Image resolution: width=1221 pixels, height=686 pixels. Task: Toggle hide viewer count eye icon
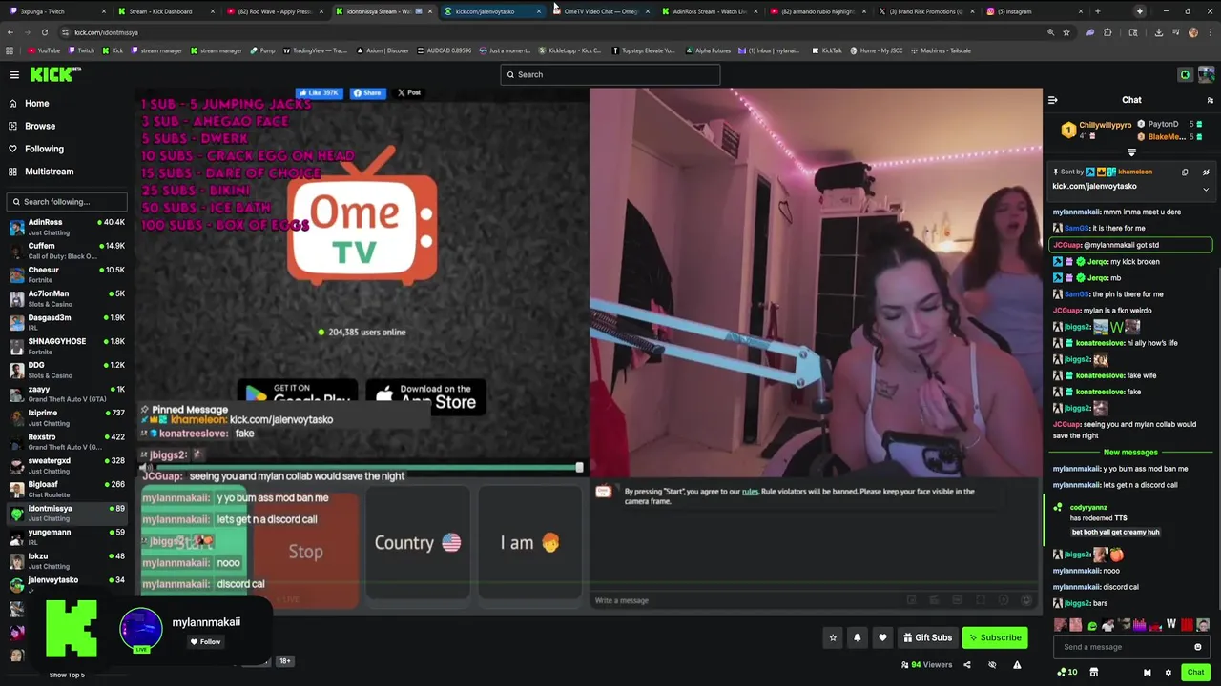point(992,665)
